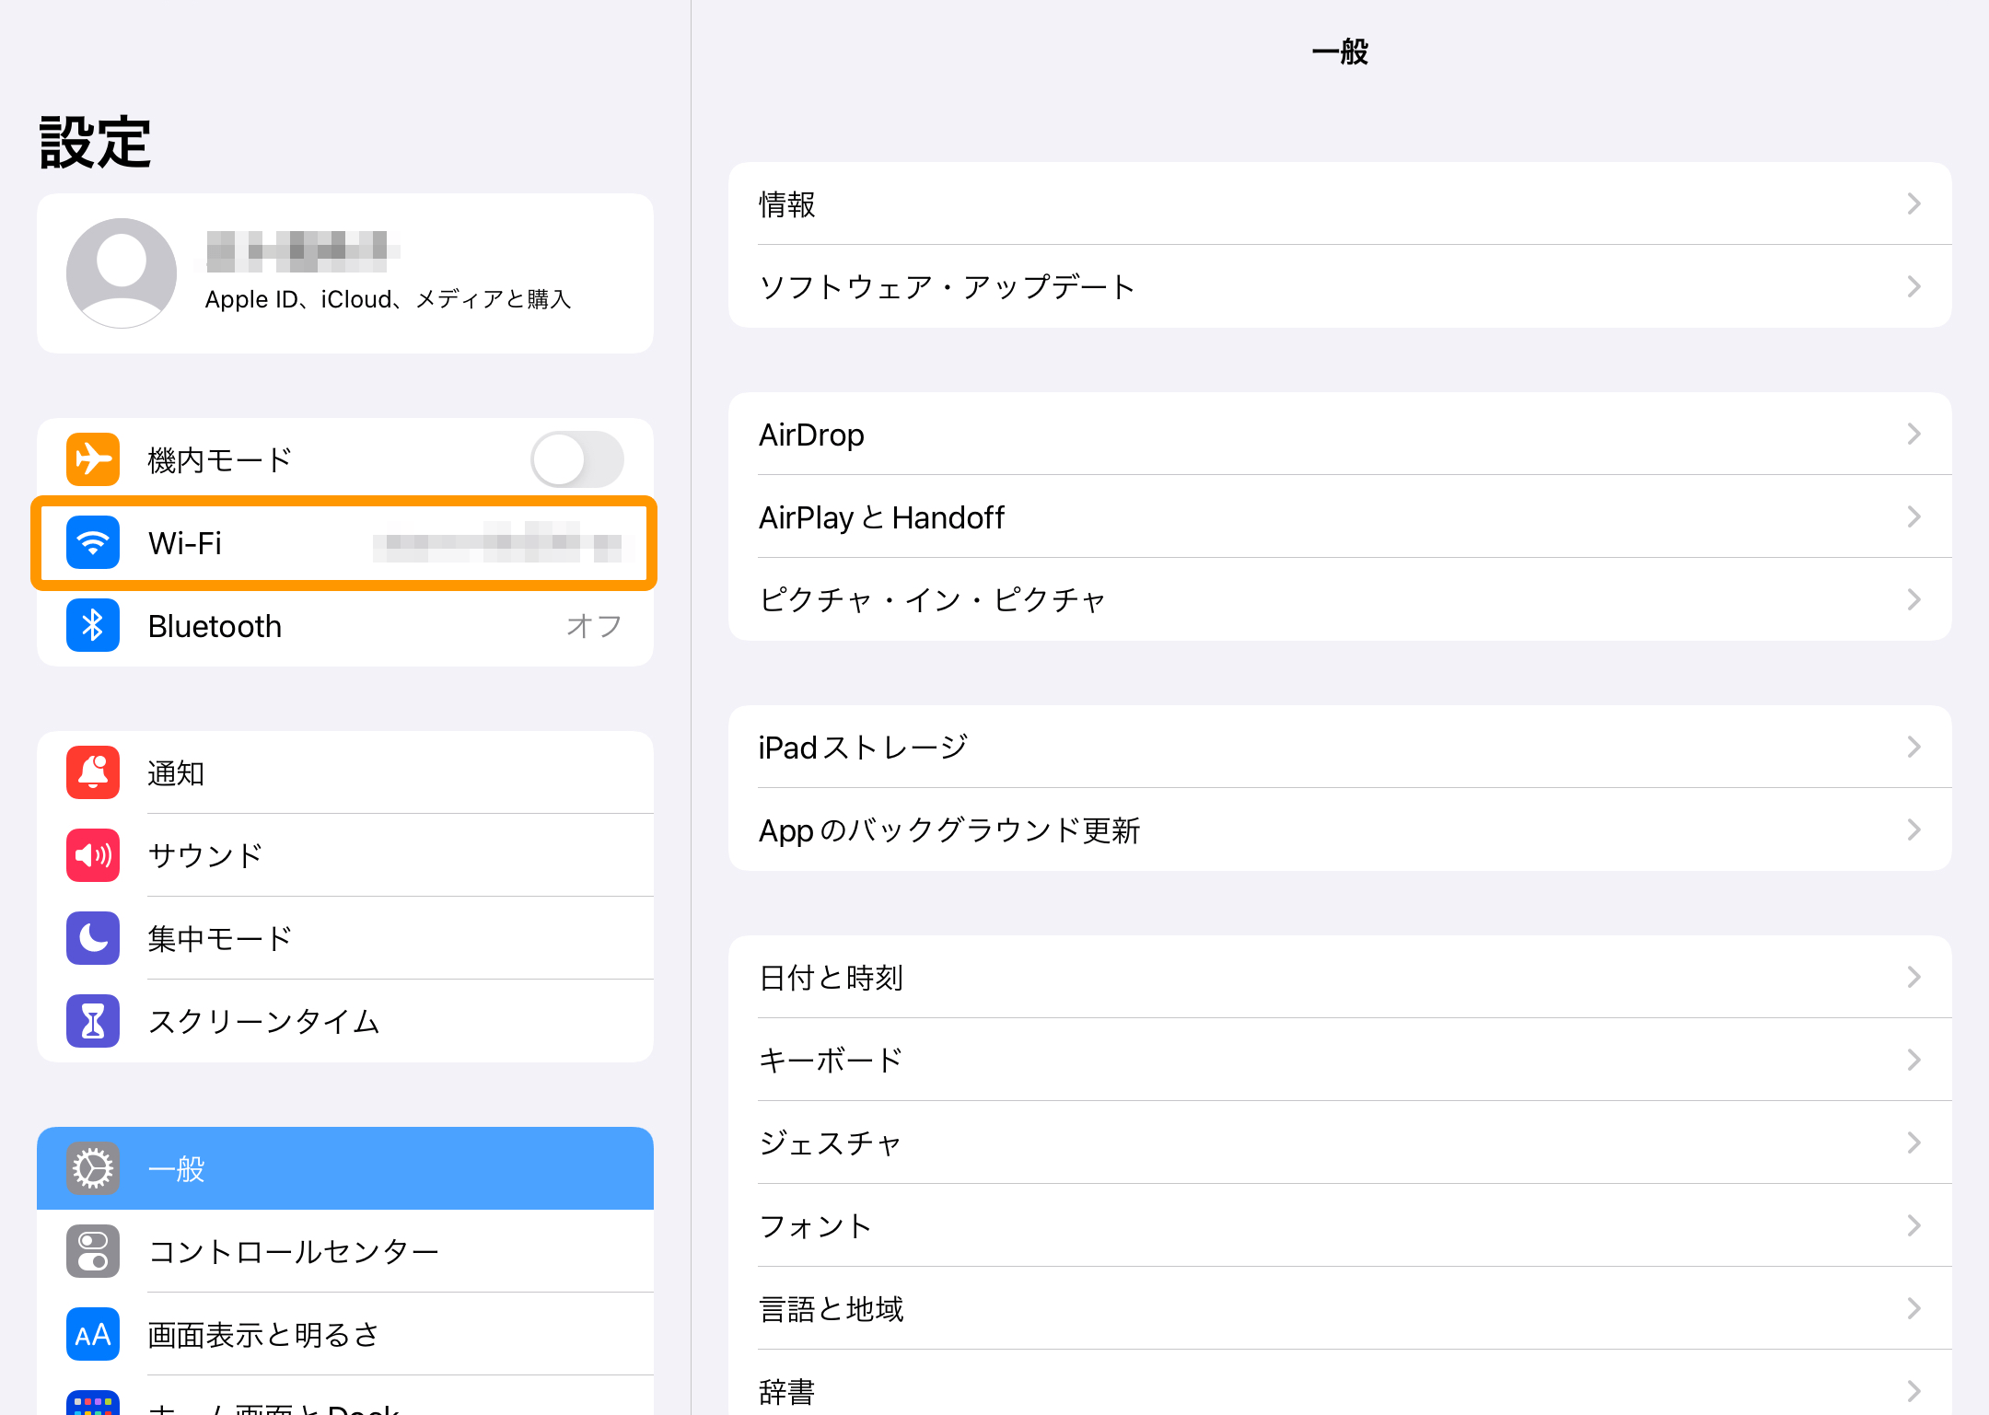The width and height of the screenshot is (1989, 1415).
Task: Open iPad ストレージ chevron
Action: (x=1914, y=747)
